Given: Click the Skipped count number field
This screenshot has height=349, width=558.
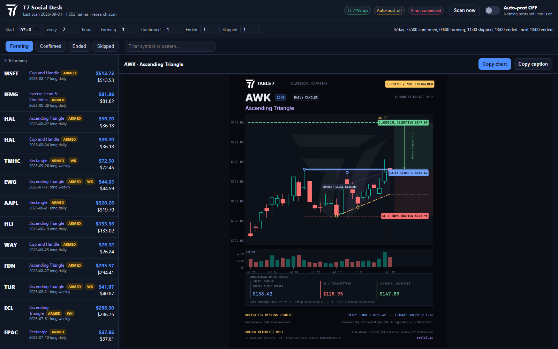Looking at the screenshot, I should coord(250,30).
